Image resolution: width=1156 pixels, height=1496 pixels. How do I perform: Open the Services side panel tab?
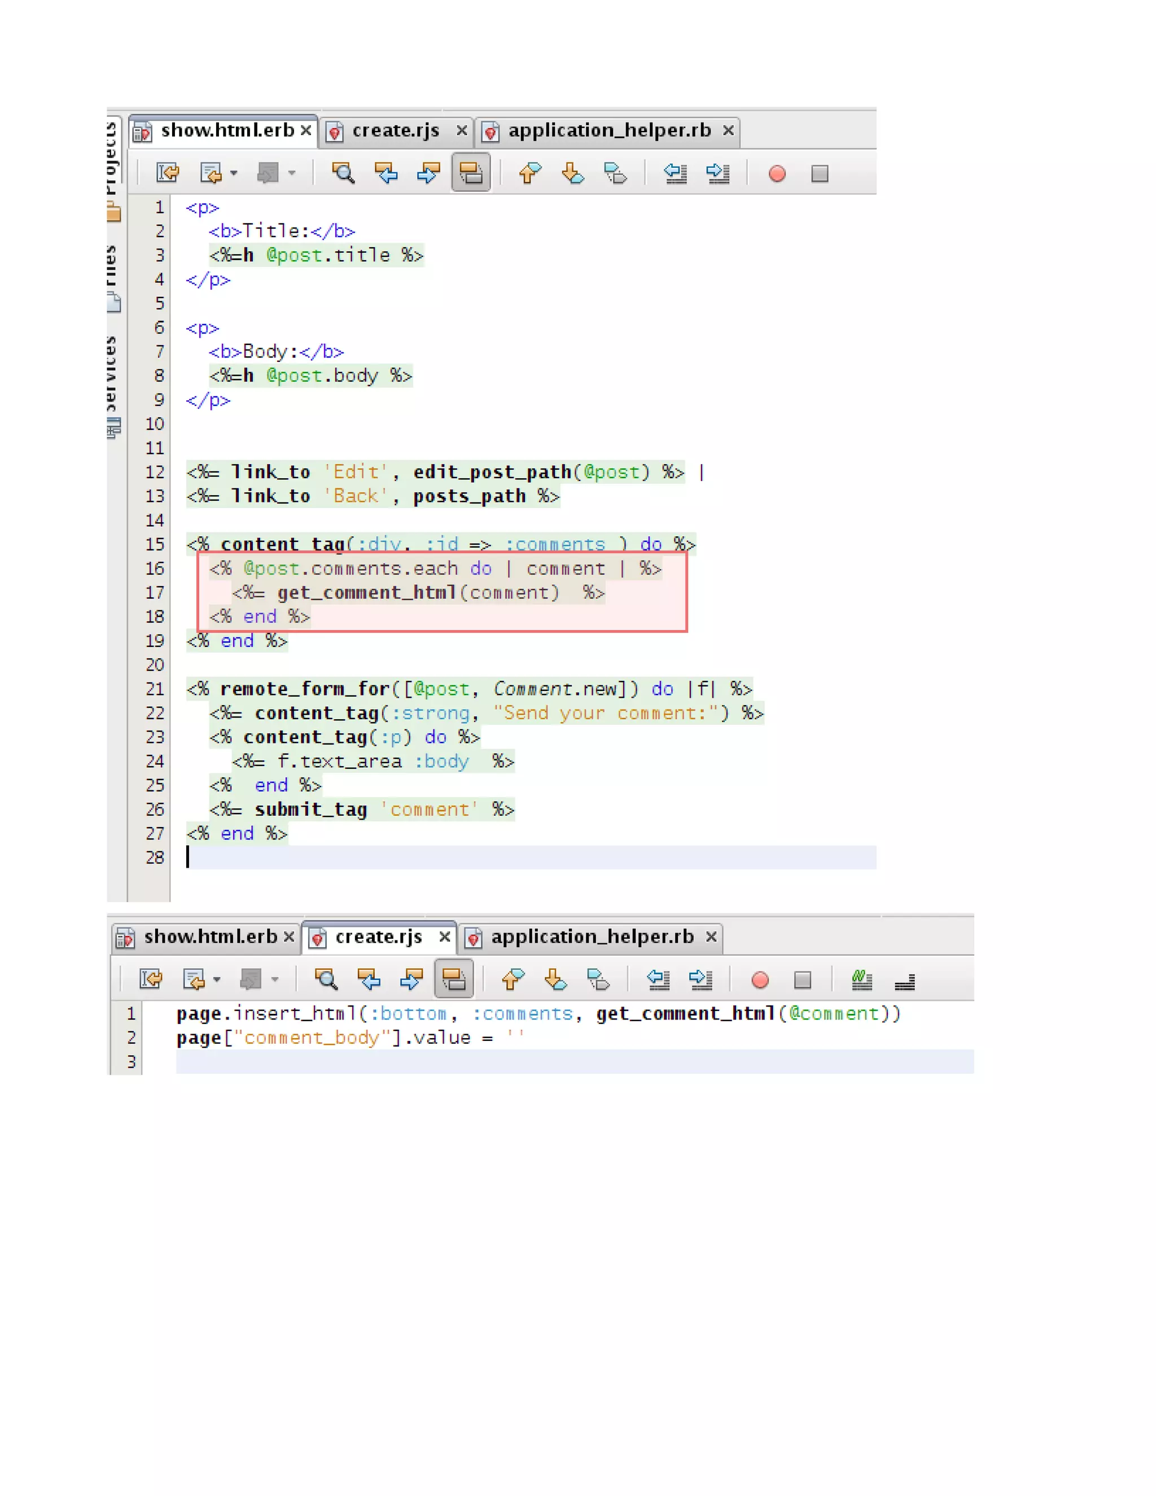tap(113, 387)
